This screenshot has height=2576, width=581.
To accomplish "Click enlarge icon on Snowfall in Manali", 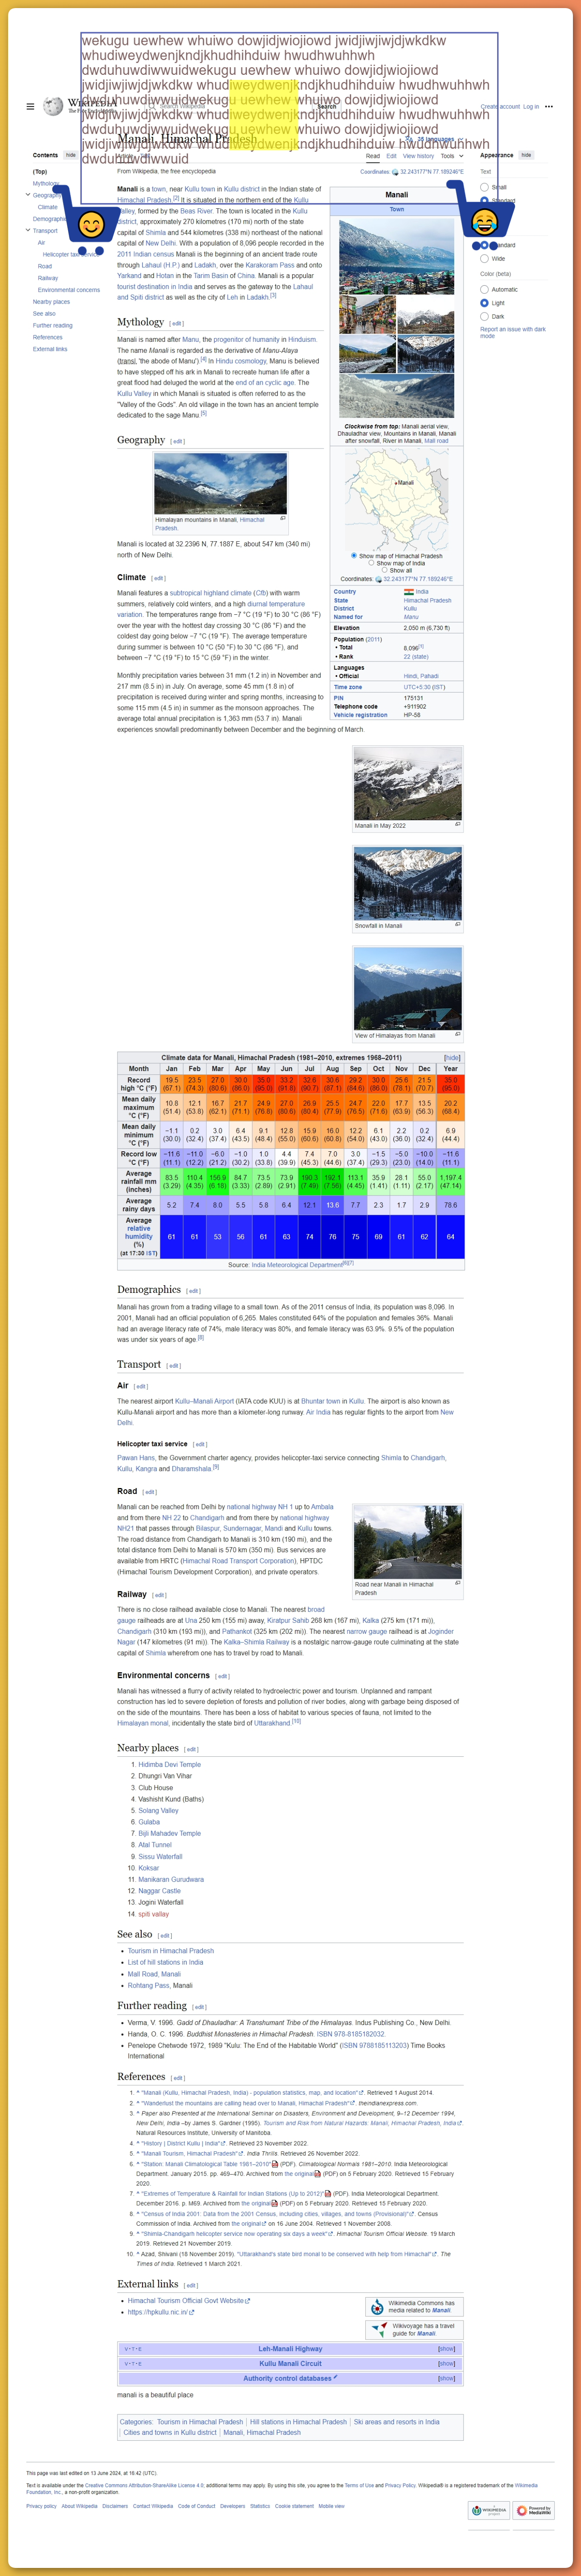I will pyautogui.click(x=458, y=924).
